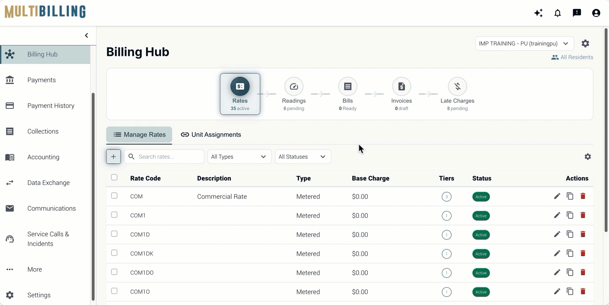Delete the COM rate

click(583, 196)
